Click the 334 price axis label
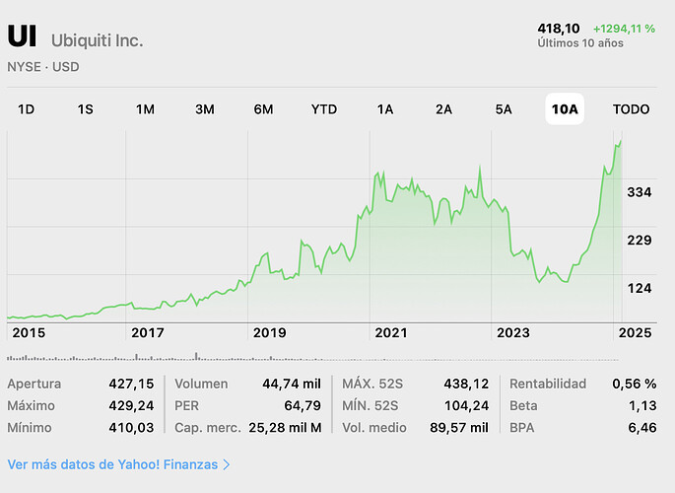This screenshot has width=675, height=493. point(640,192)
